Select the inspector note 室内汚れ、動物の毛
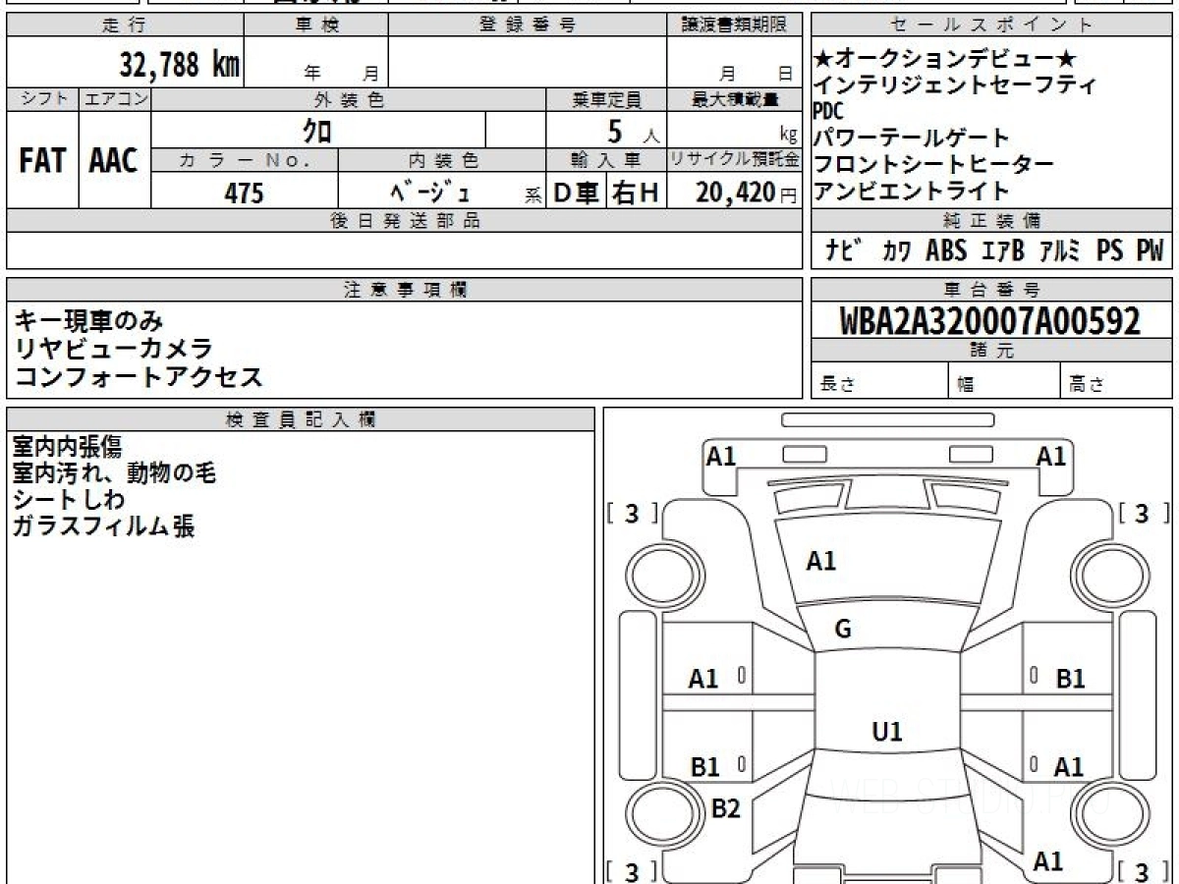The height and width of the screenshot is (884, 1179). tap(113, 472)
